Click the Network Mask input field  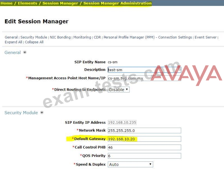[x=144, y=131]
